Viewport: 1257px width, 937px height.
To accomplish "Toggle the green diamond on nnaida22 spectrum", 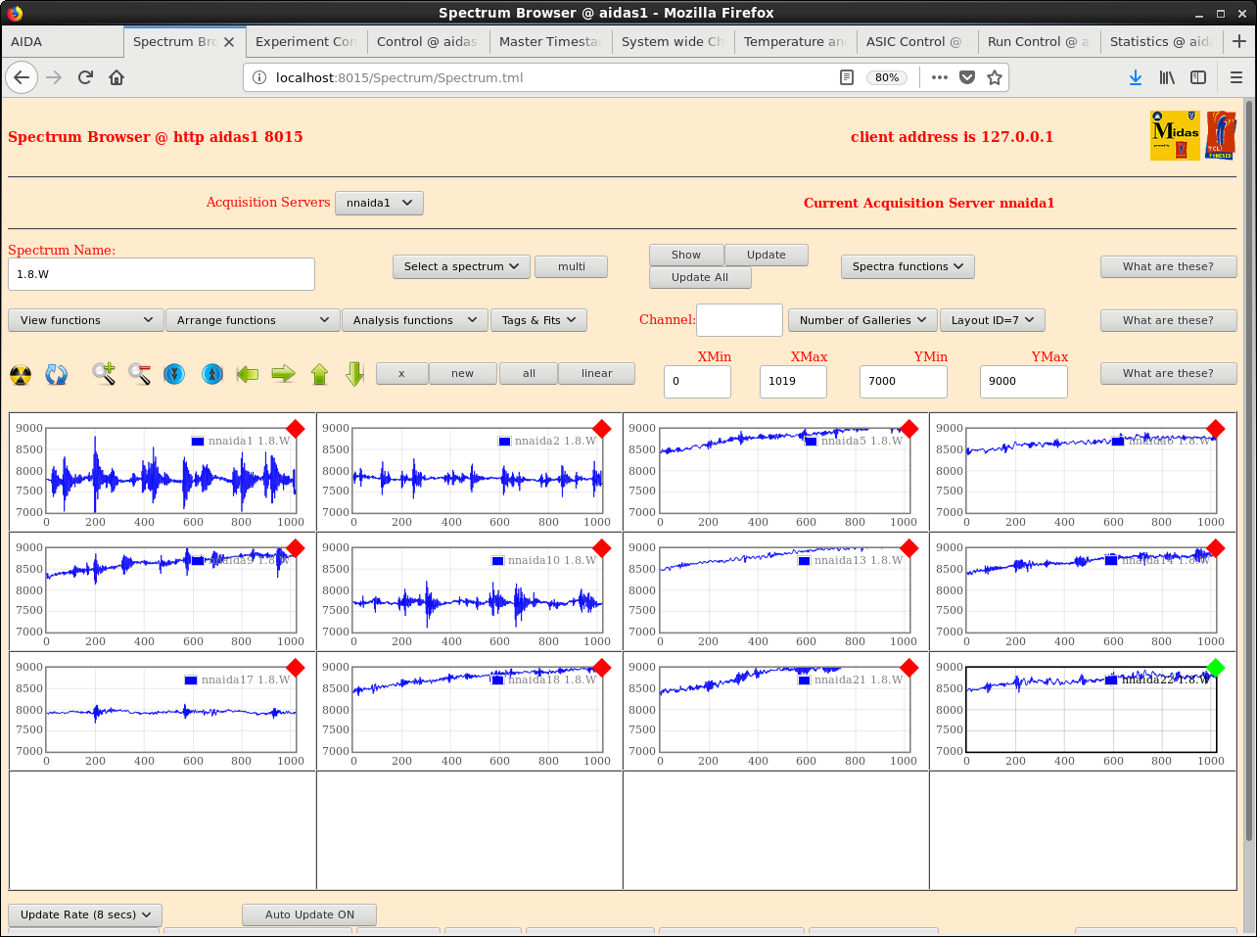I will click(x=1215, y=668).
